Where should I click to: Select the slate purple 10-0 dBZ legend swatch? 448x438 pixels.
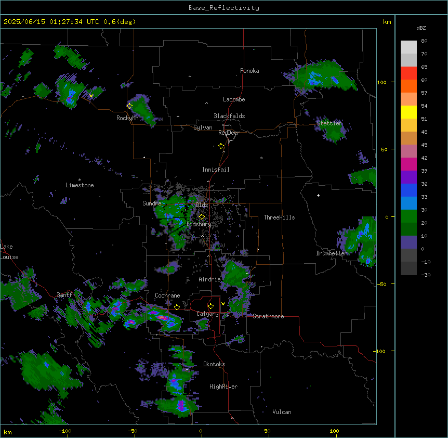409,242
